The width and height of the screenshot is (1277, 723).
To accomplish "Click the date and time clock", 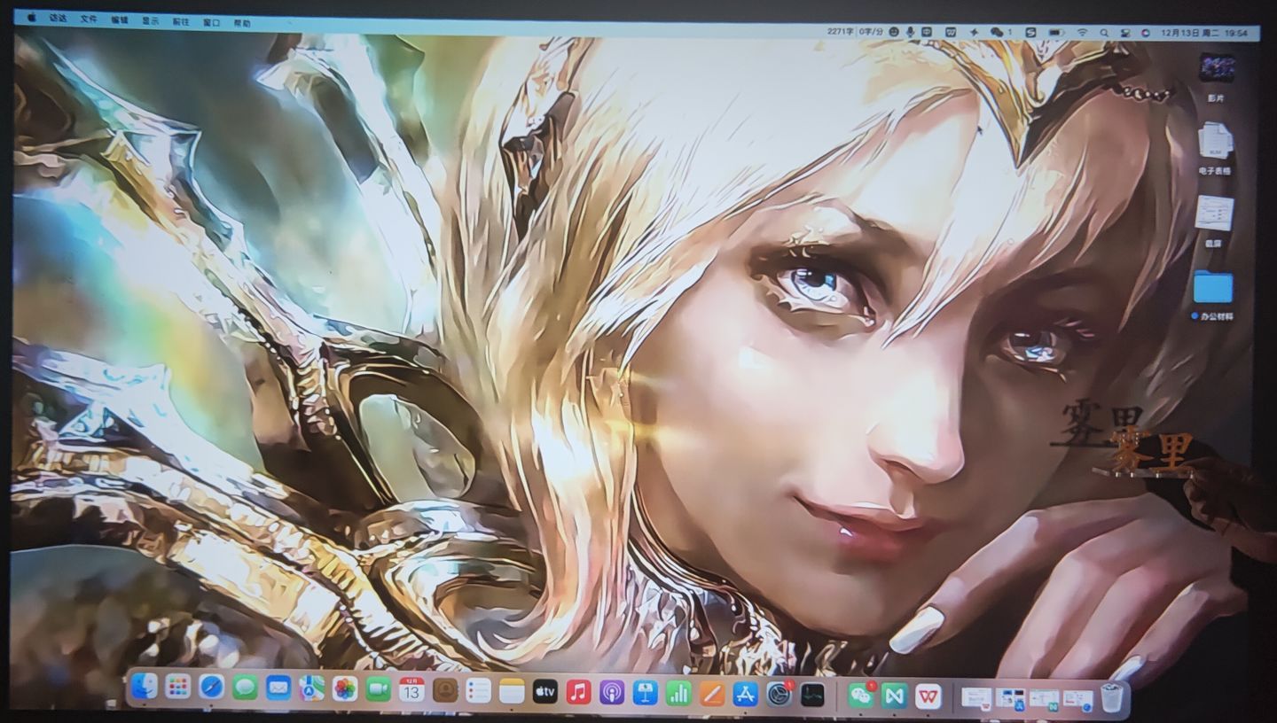I will (x=1210, y=33).
